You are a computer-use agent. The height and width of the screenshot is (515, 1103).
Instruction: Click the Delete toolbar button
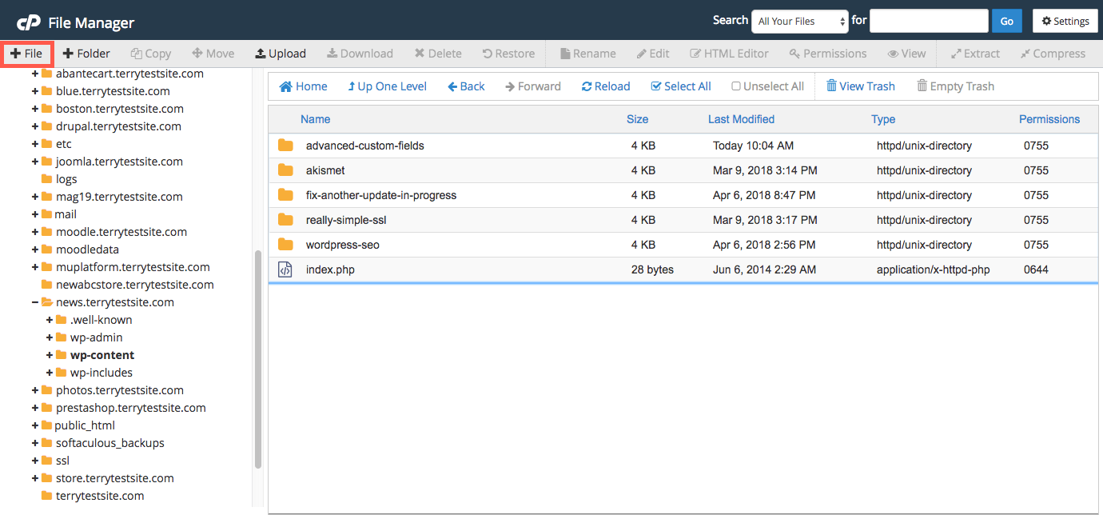coord(438,54)
